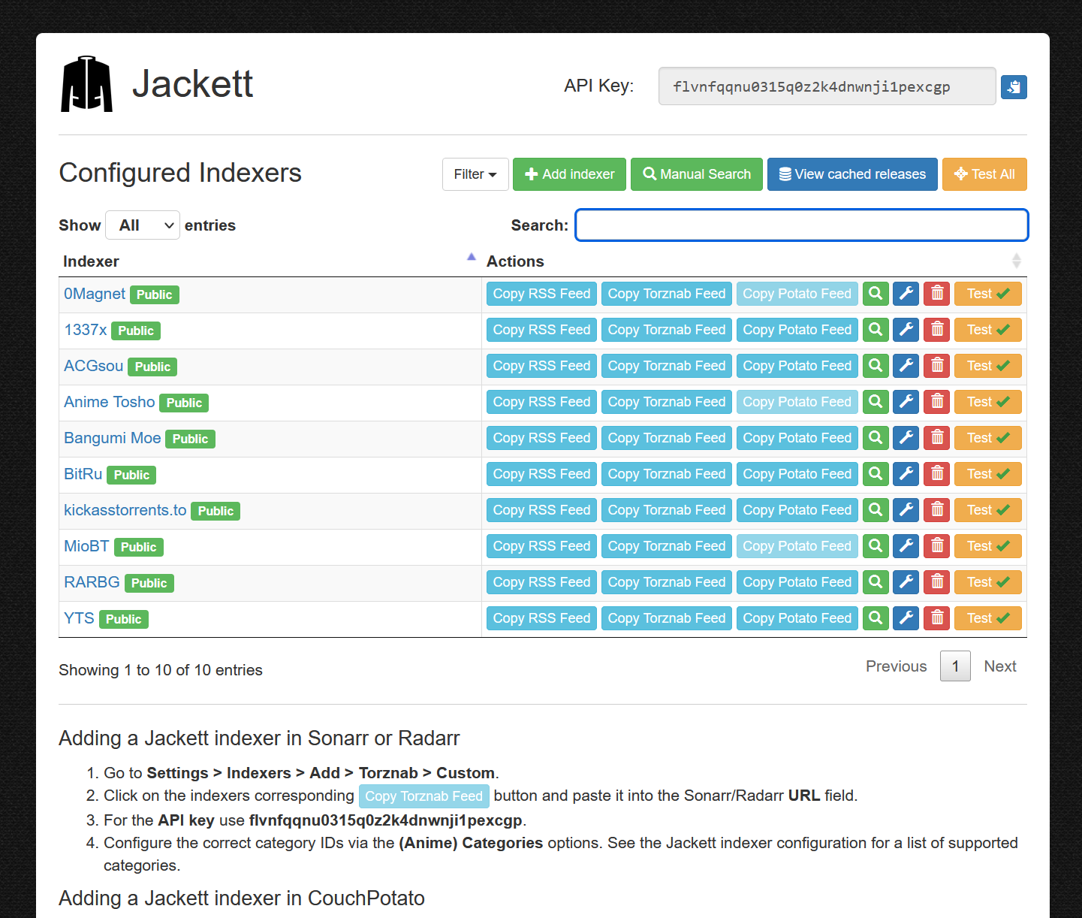Go to Next page
1082x918 pixels.
[x=1000, y=666]
